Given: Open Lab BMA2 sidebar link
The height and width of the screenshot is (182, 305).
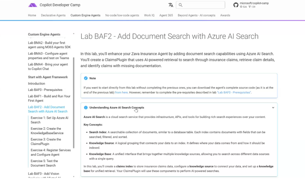Looking at the screenshot, I should (x=49, y=45).
